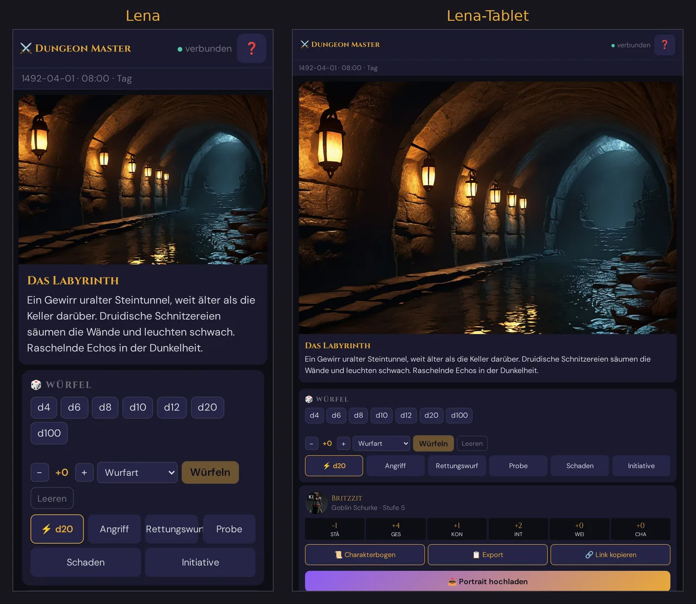Select Schaden preset in Lena-Tablet

pos(580,466)
